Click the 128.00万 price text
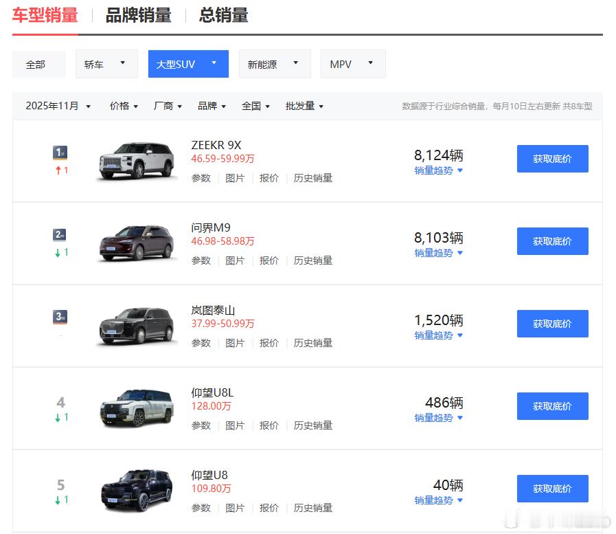The width and height of the screenshot is (616, 534). coord(211,406)
